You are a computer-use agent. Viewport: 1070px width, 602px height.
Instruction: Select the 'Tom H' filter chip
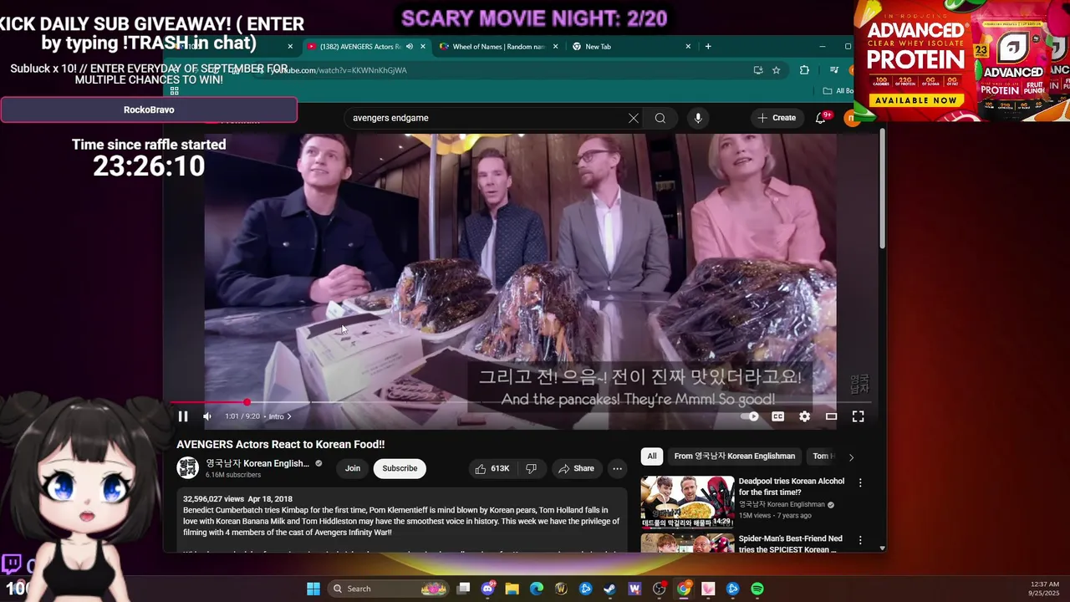pyautogui.click(x=822, y=456)
